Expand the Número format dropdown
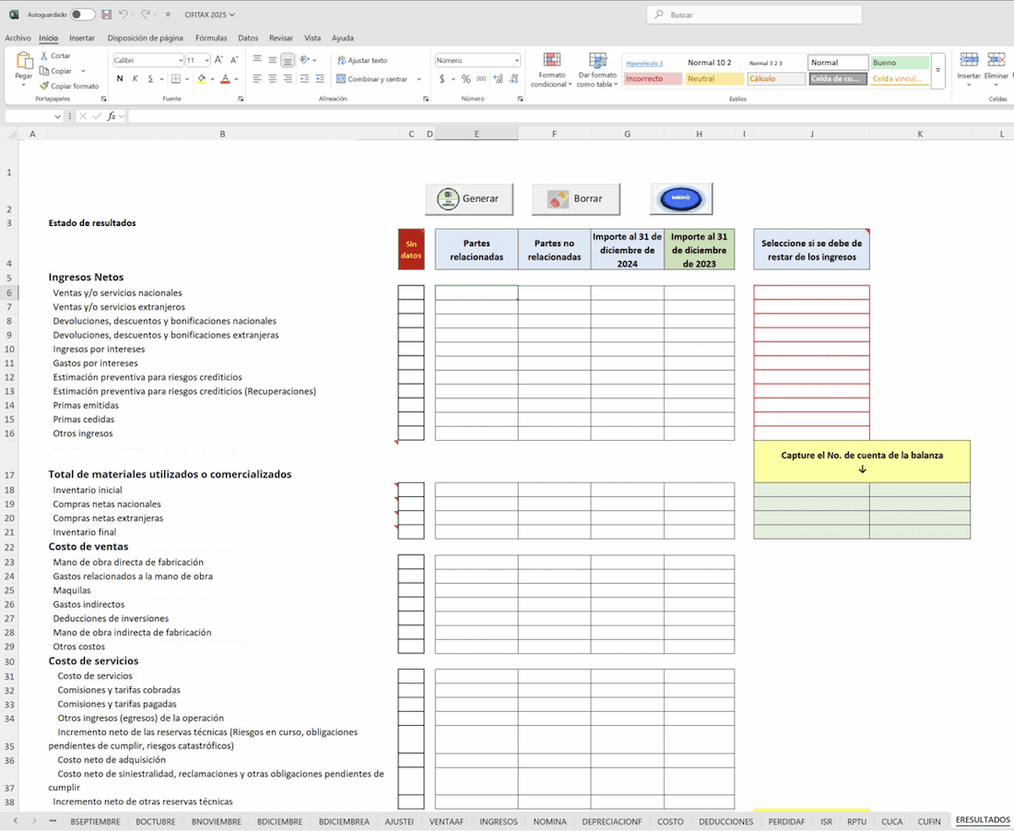This screenshot has width=1014, height=831. click(x=516, y=60)
